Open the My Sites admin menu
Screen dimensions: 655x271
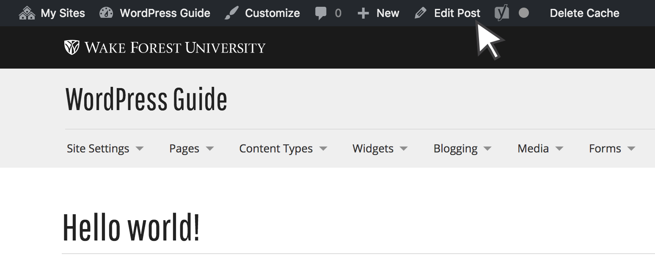63,13
